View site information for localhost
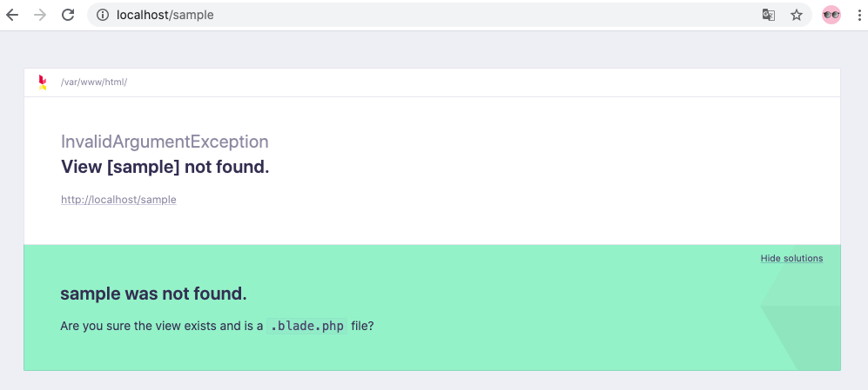868x390 pixels. (x=102, y=15)
